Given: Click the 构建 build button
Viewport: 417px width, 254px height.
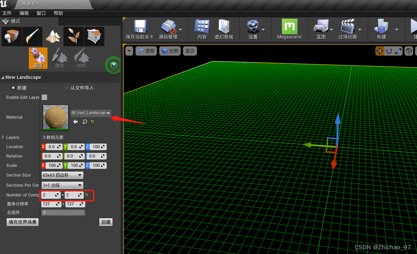Looking at the screenshot, I should click(x=381, y=30).
